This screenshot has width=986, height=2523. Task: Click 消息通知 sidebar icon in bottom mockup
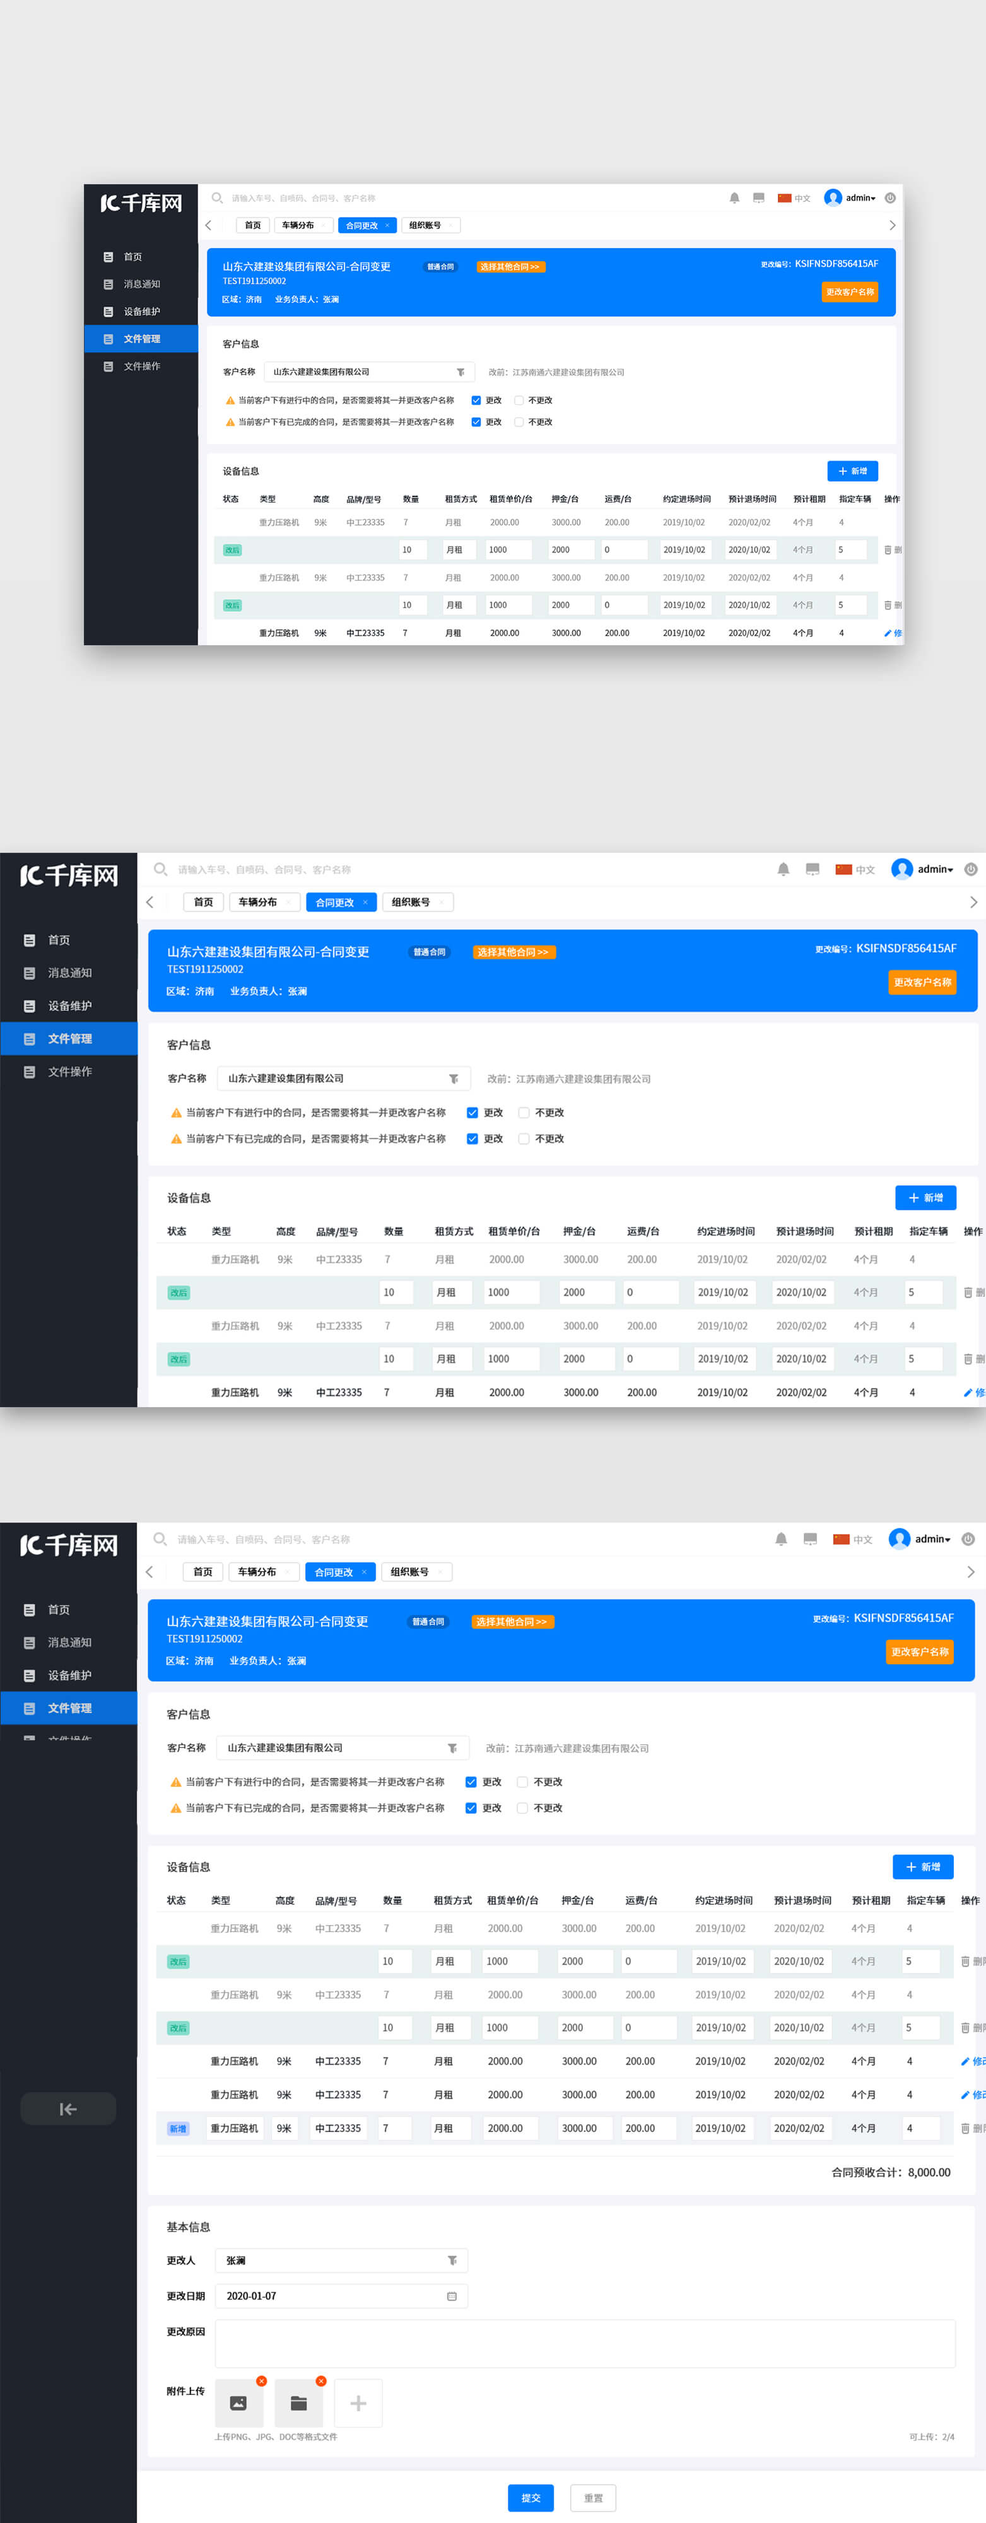pos(30,1642)
